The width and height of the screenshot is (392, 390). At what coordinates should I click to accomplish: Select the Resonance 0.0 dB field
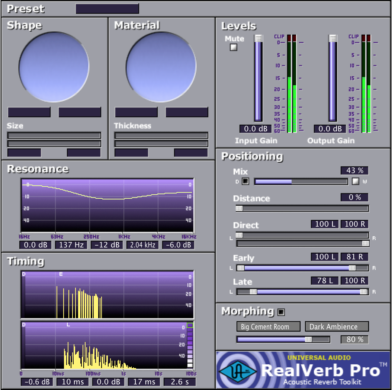tap(35, 245)
